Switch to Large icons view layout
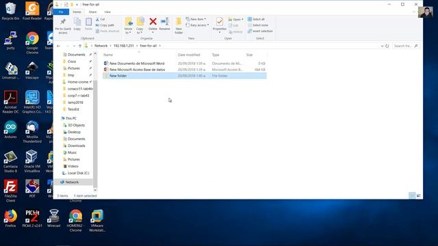This screenshot has height=246, width=438. coord(418,195)
